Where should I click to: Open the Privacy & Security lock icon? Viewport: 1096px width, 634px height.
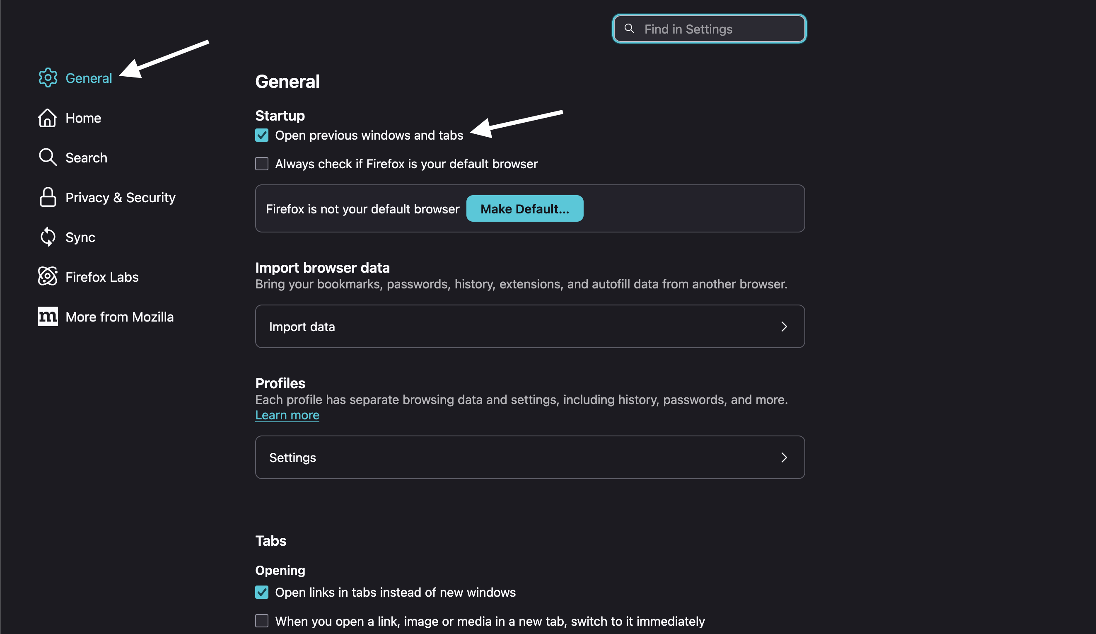[x=48, y=197]
